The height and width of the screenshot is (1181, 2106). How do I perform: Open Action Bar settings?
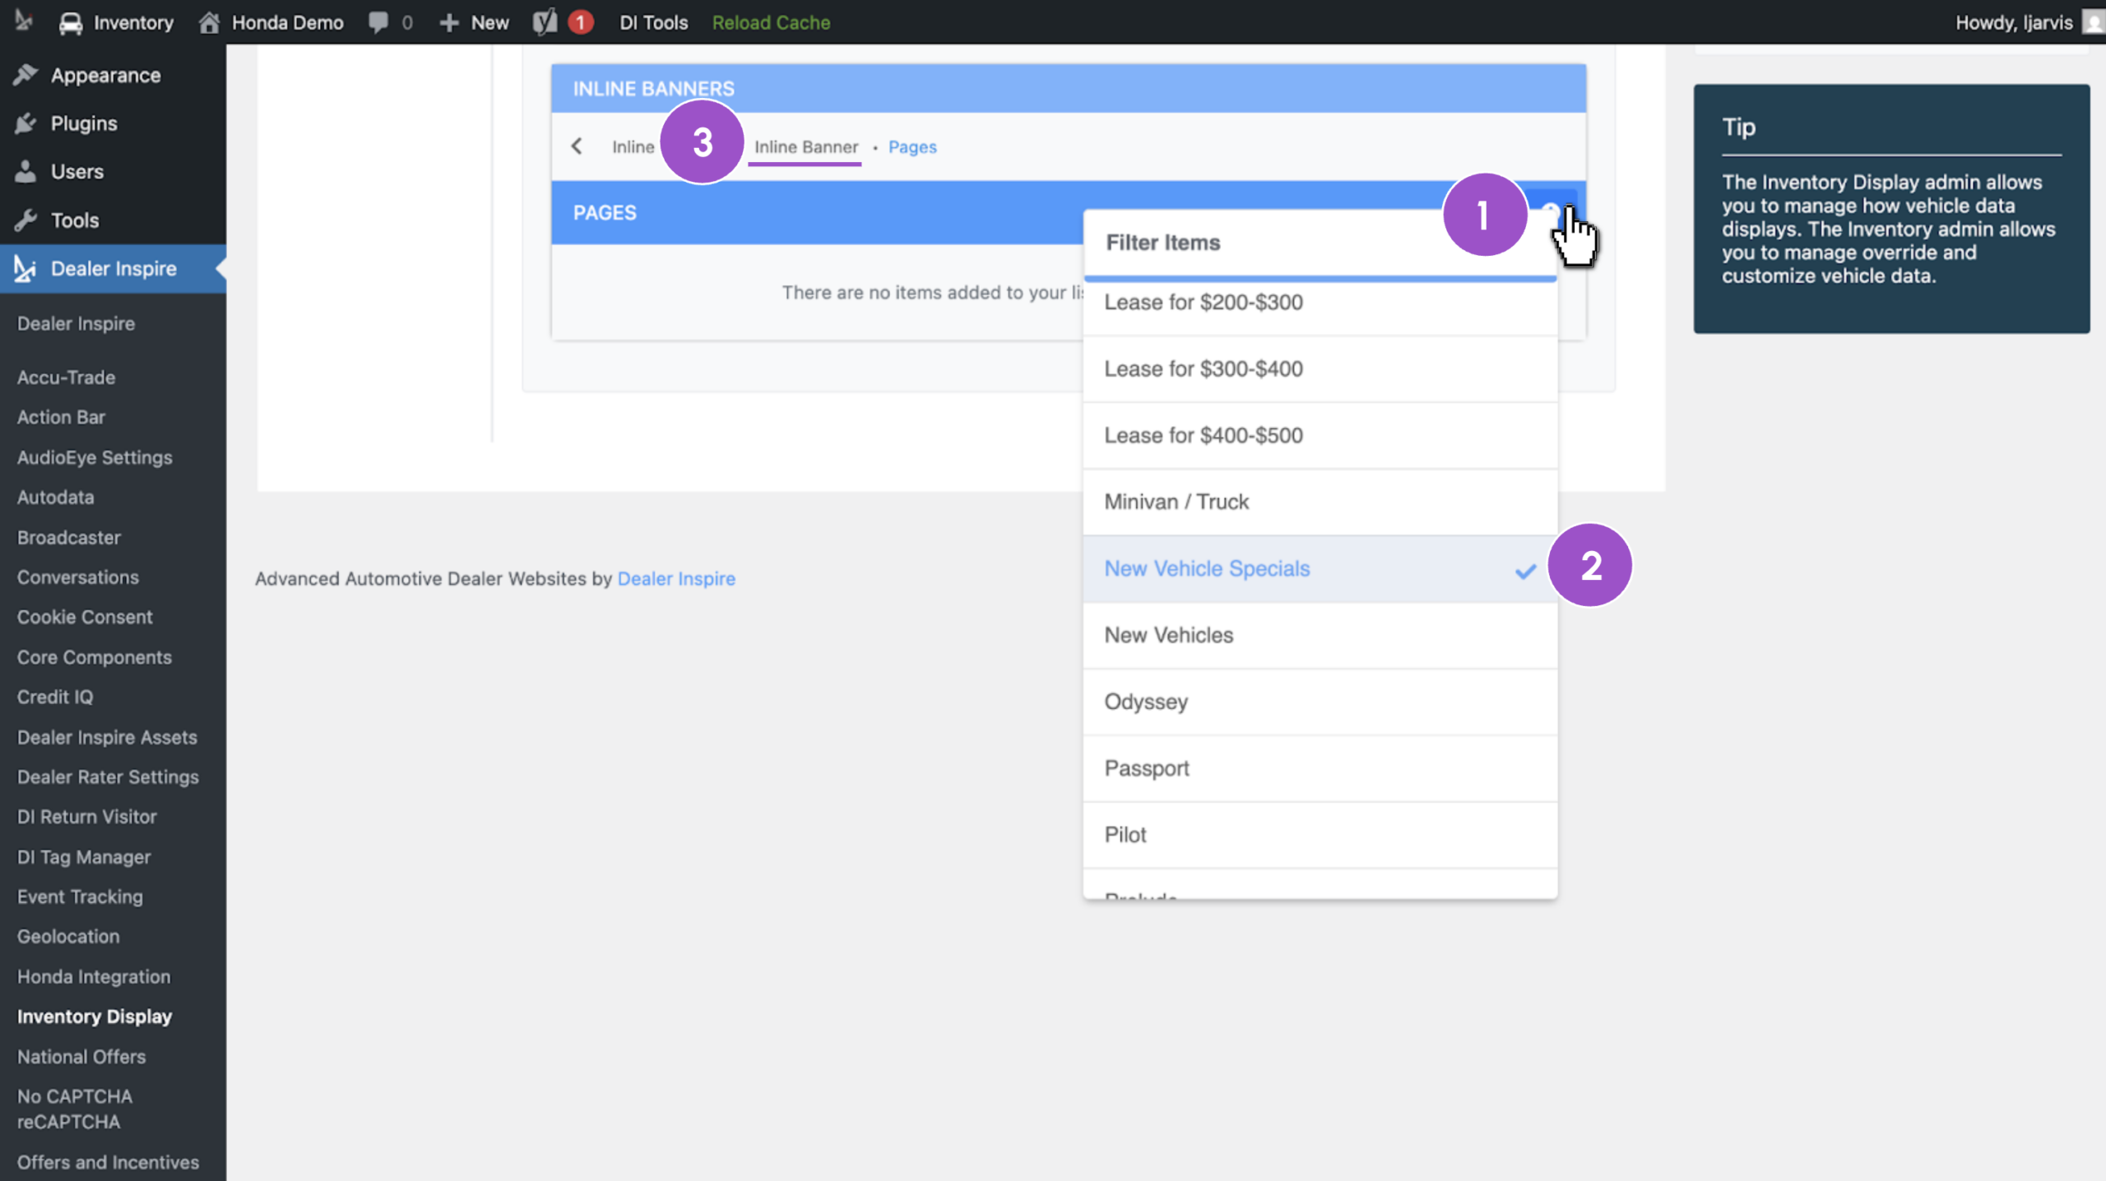click(61, 417)
